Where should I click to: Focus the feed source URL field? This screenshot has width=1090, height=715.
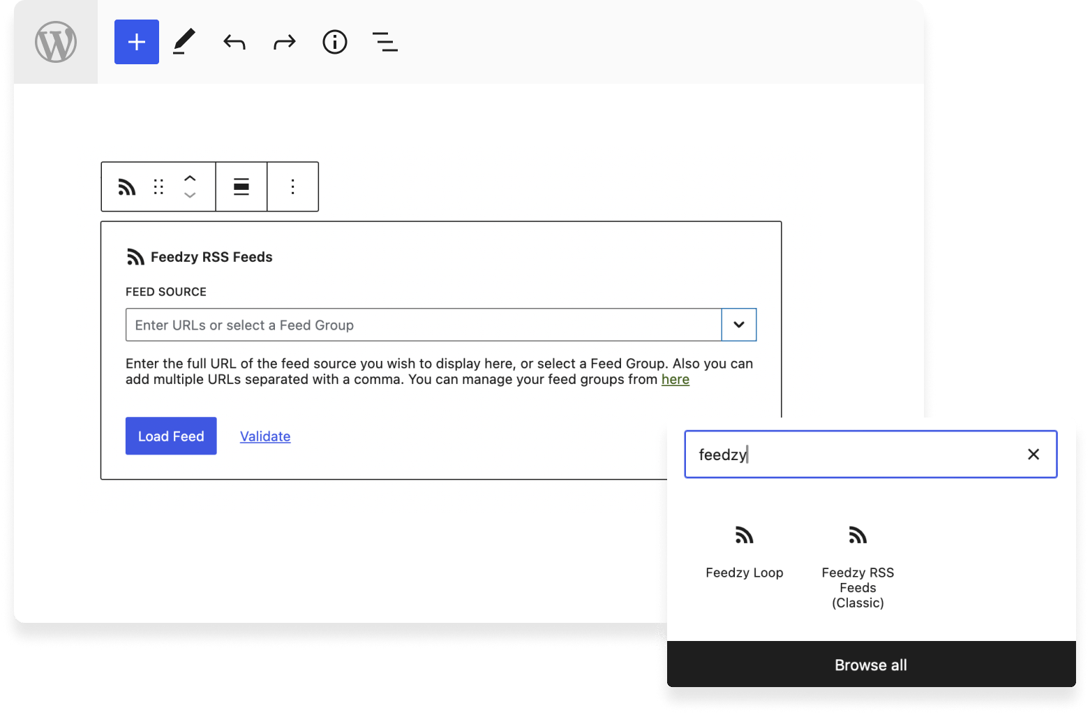pyautogui.click(x=424, y=325)
